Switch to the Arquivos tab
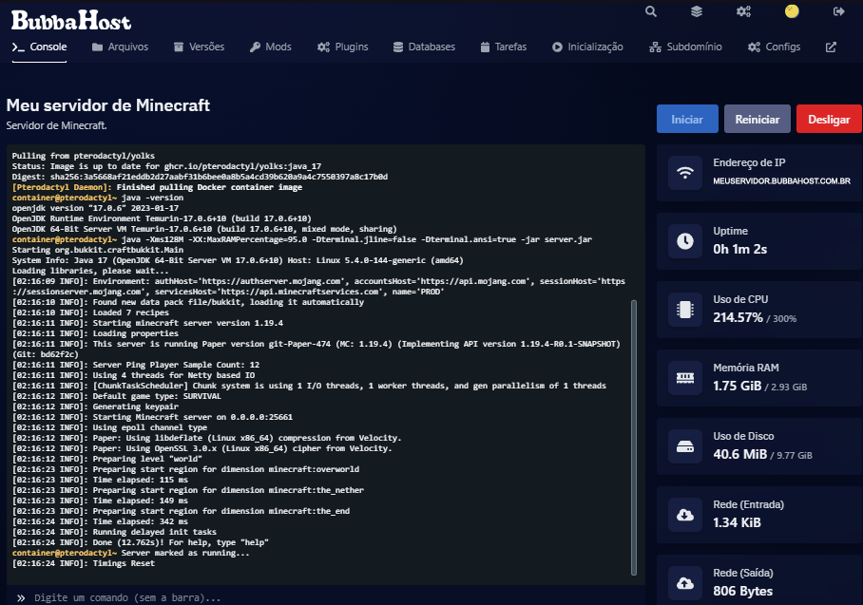The height and width of the screenshot is (605, 863). tap(120, 47)
